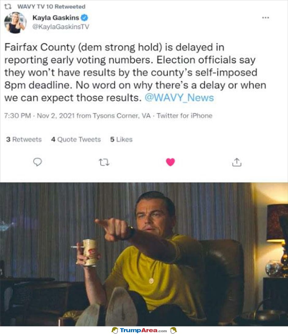The height and width of the screenshot is (334, 288).
Task: Click the blue verified badge
Action: click(x=85, y=18)
